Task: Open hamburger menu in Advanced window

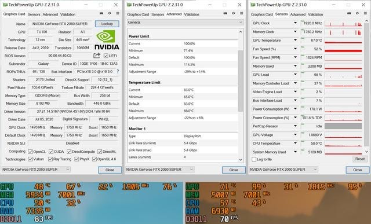Action: click(241, 13)
